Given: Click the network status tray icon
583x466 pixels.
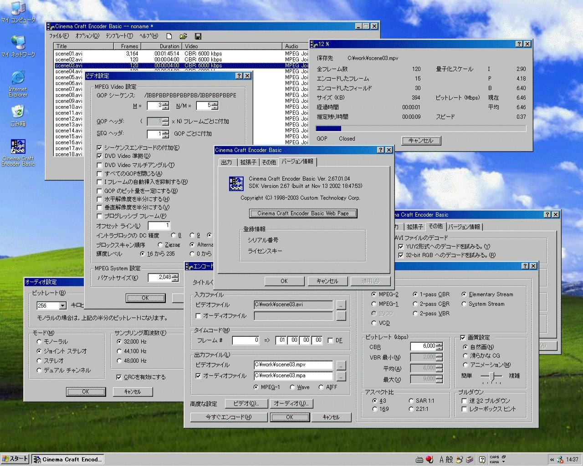Looking at the screenshot, I should (561, 460).
